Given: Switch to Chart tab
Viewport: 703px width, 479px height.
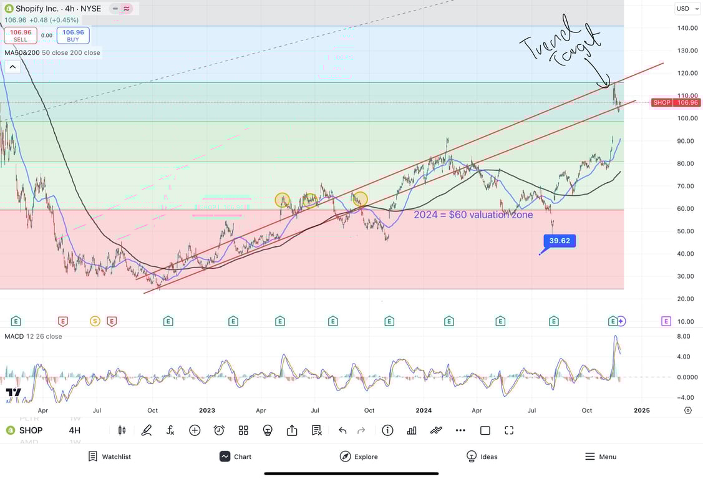Looking at the screenshot, I should [x=235, y=457].
